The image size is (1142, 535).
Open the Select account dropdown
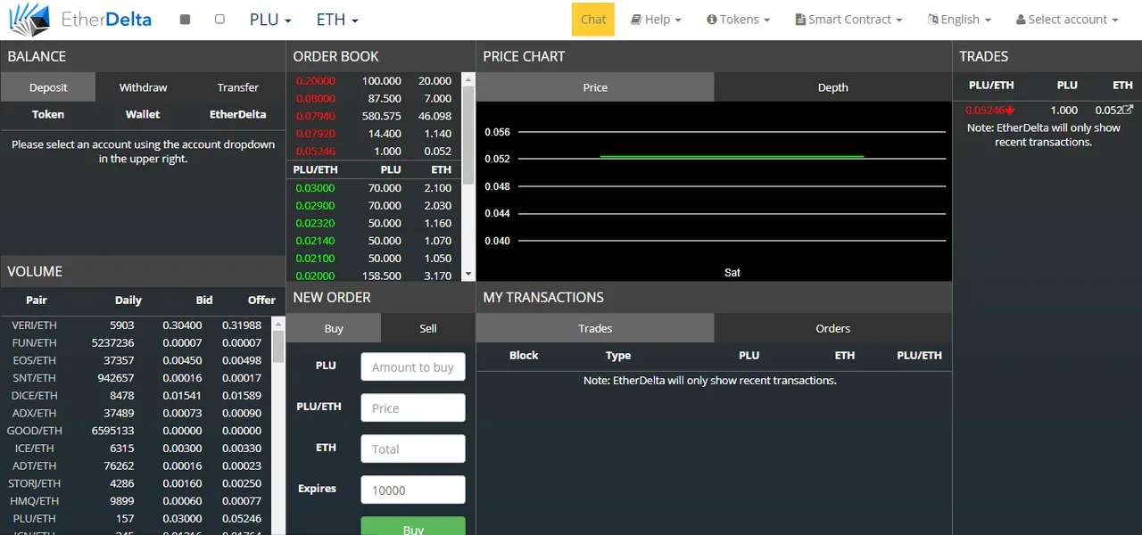click(1067, 19)
